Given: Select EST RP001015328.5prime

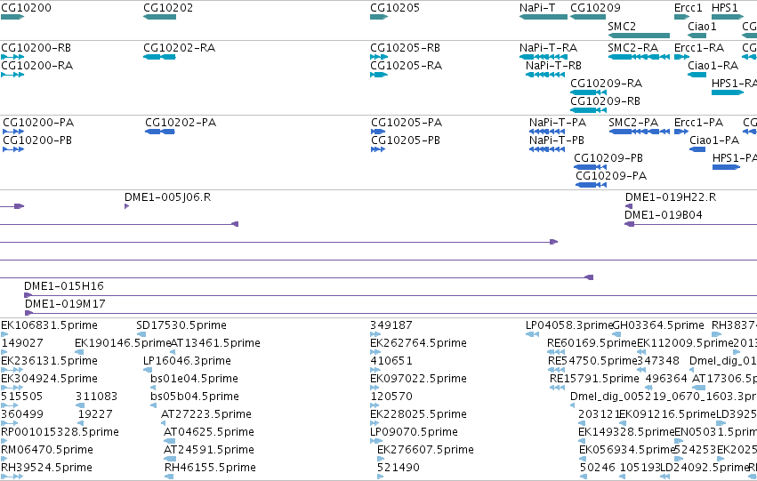Looking at the screenshot, I should click(60, 432).
